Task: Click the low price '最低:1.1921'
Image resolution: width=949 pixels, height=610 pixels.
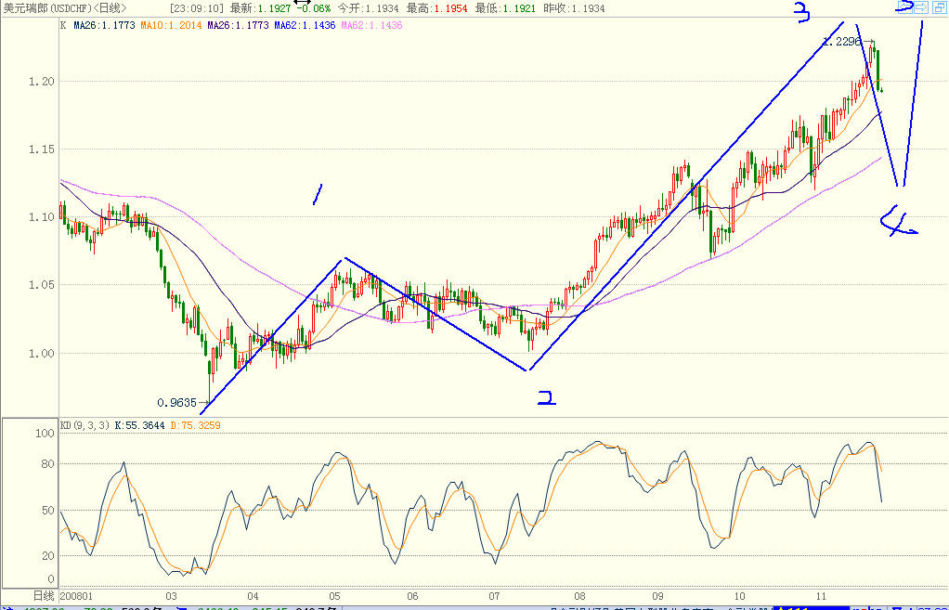Action: (x=505, y=8)
